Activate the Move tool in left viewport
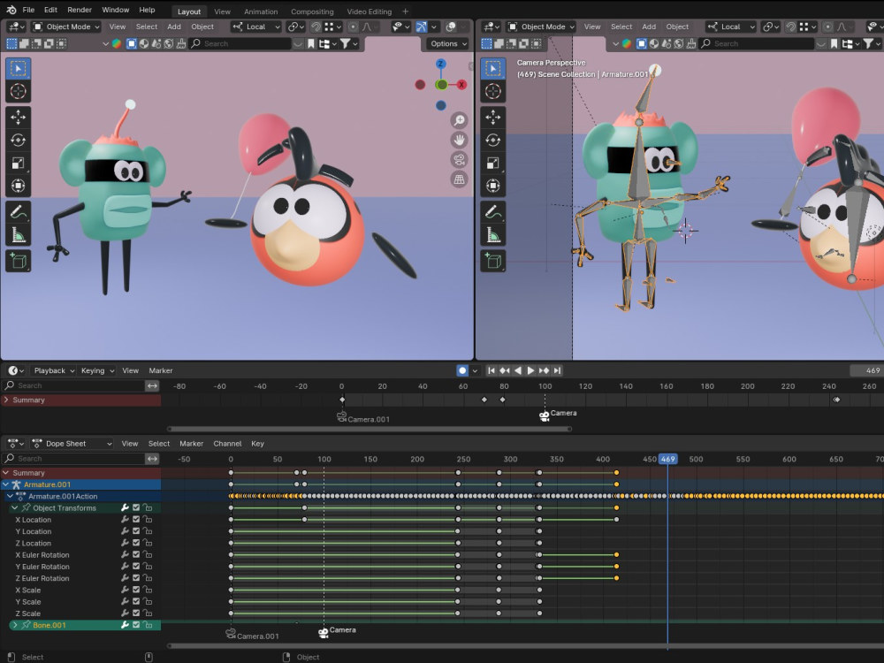This screenshot has width=884, height=663. pyautogui.click(x=18, y=117)
